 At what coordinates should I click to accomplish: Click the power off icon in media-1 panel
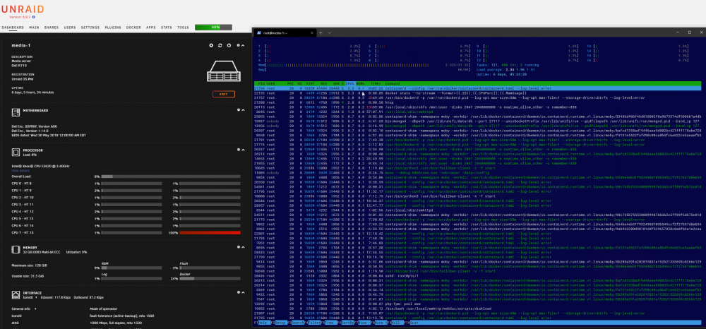(x=229, y=45)
